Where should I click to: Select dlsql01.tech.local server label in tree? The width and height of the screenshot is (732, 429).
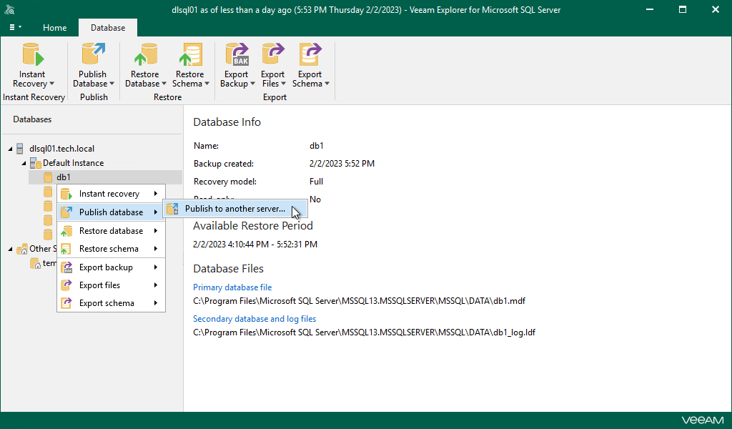pos(61,149)
